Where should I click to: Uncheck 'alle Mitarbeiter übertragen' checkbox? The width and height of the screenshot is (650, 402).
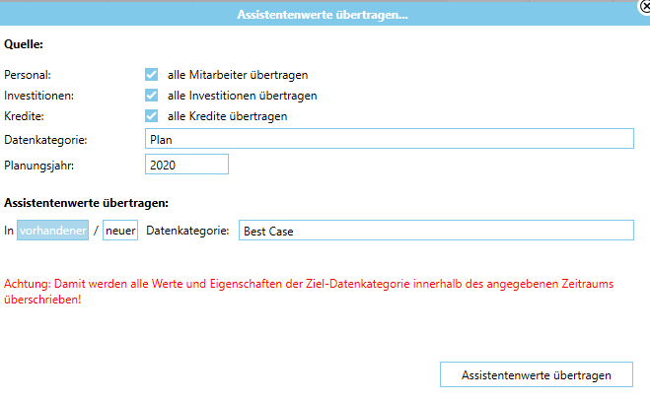tap(151, 75)
